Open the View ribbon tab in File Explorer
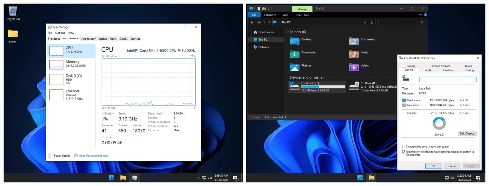Viewport: 489px width, 186px height. [286, 15]
